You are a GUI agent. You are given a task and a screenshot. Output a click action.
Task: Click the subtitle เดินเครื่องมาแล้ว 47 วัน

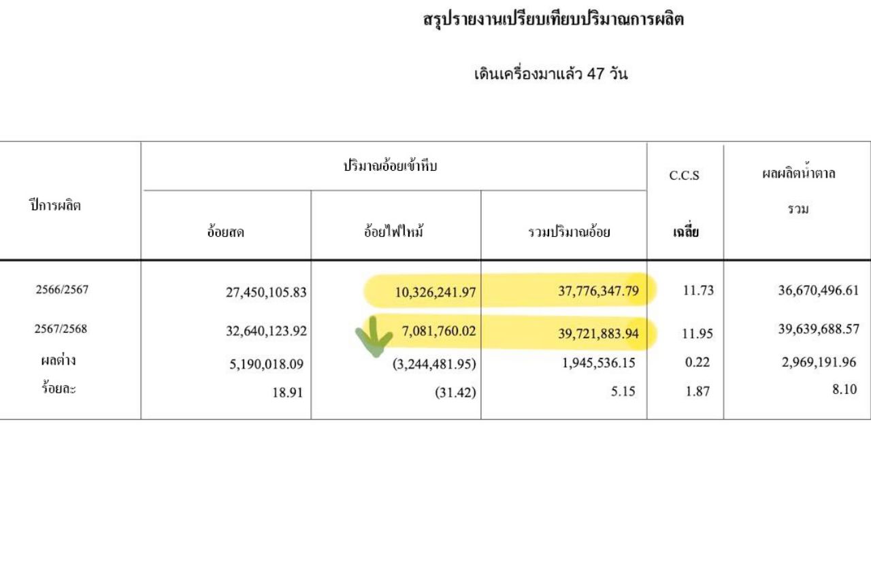[550, 74]
